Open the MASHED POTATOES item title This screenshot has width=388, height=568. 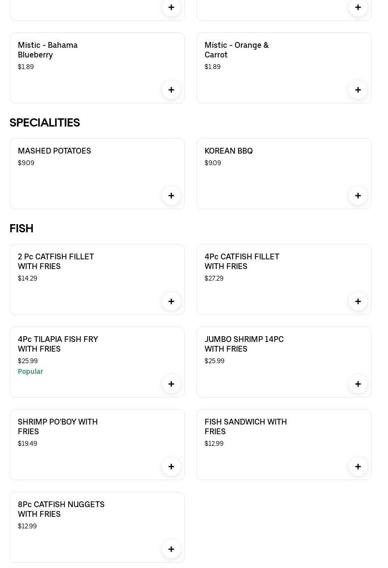55,151
